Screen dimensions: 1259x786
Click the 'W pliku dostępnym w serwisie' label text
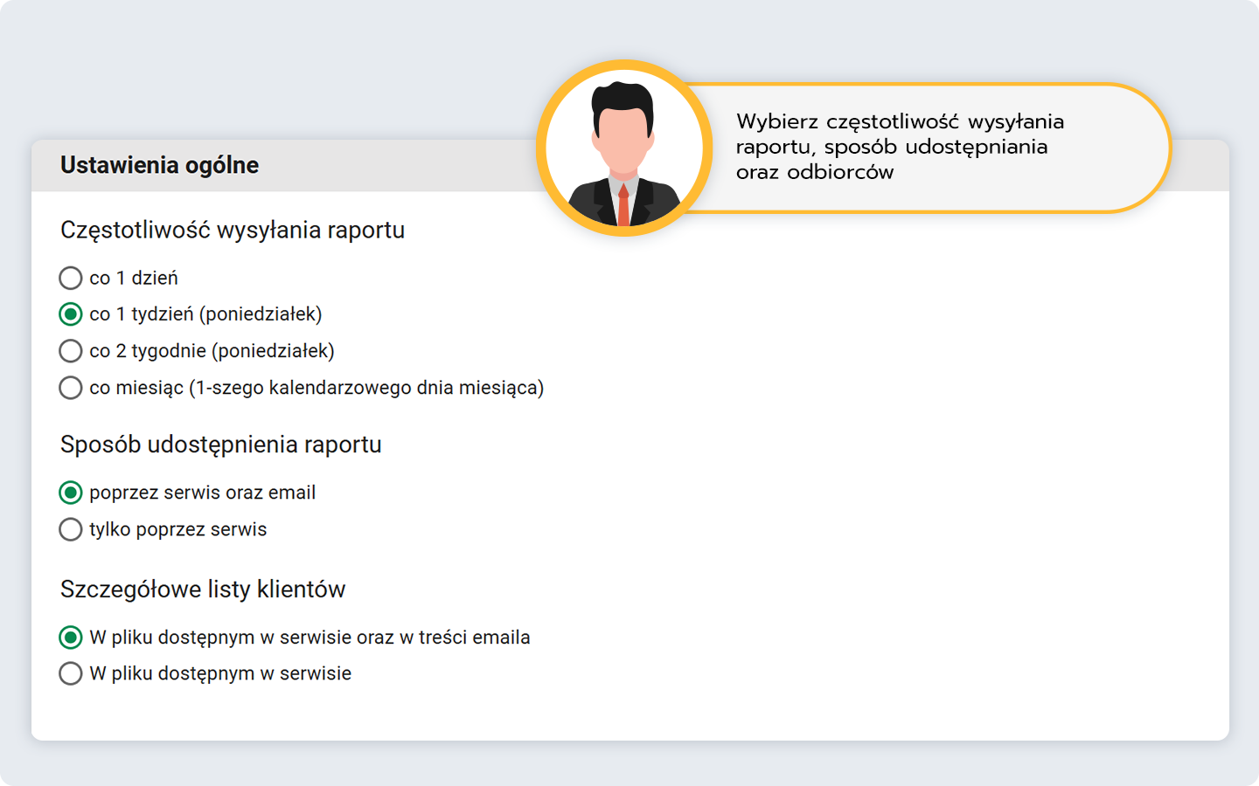220,674
